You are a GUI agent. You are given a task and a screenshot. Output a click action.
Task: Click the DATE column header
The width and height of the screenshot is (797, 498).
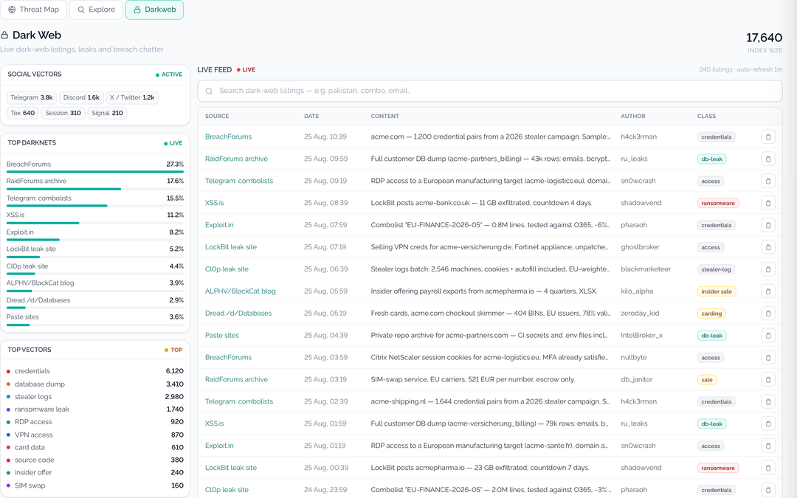tap(311, 117)
